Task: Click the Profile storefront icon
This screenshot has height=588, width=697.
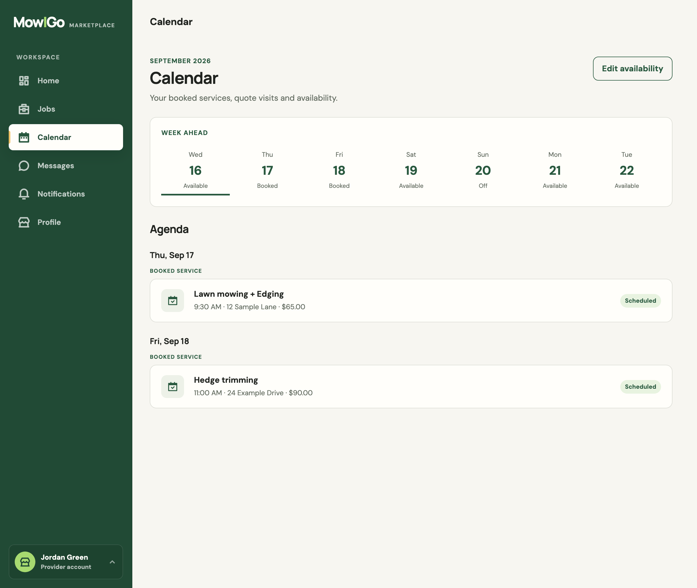Action: click(24, 222)
